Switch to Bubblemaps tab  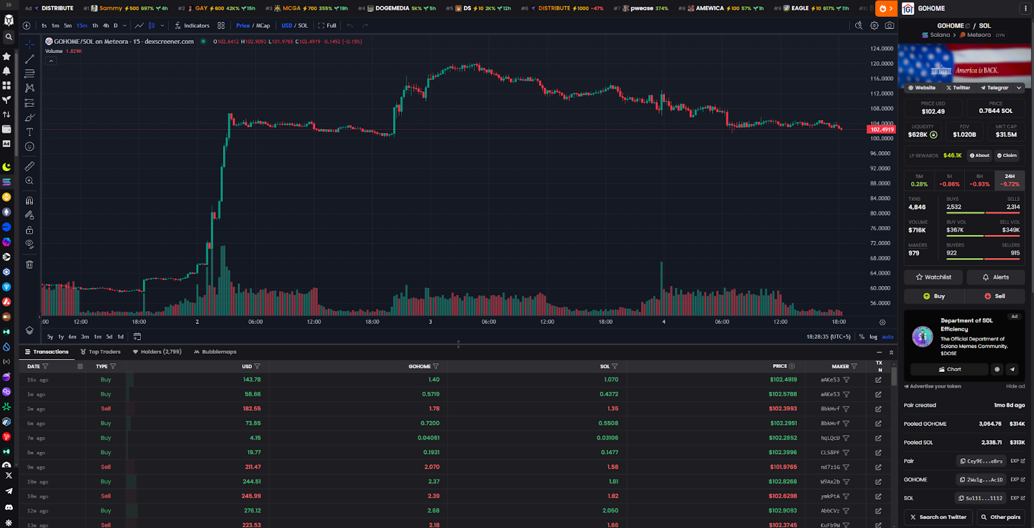215,352
